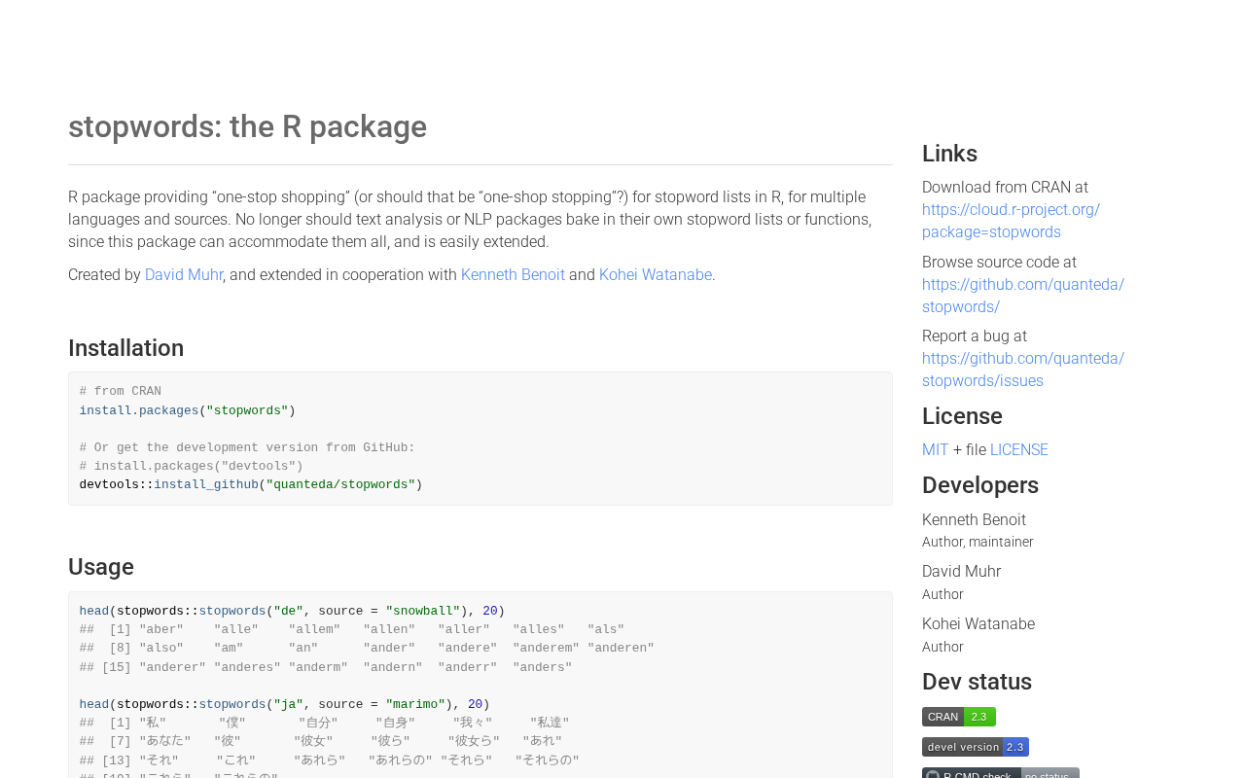Screen dimensions: 1245x778
Task: Click the CRAN 2.3 version badge
Action: tap(958, 717)
